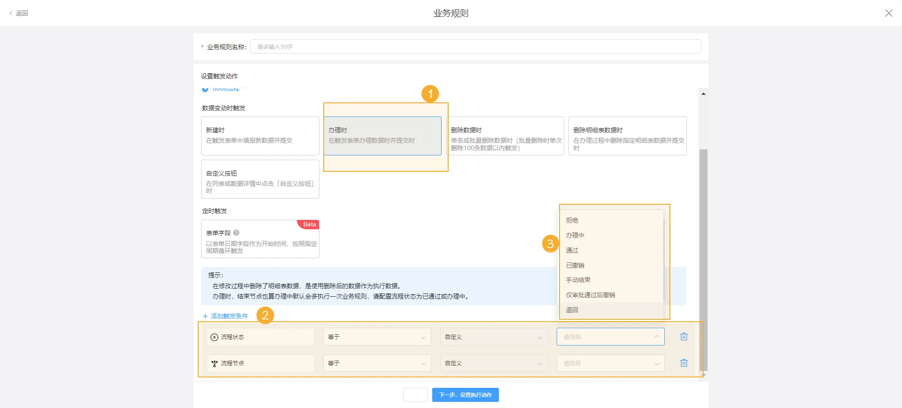Select the 新建时 trigger card
The width and height of the screenshot is (902, 408).
[x=260, y=136]
